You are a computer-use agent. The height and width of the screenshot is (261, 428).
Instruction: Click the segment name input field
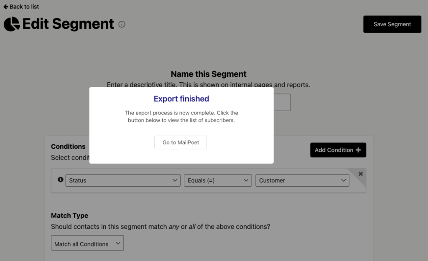click(x=282, y=102)
